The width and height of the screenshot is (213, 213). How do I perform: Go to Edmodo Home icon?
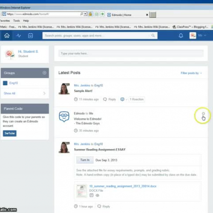click(x=7, y=35)
